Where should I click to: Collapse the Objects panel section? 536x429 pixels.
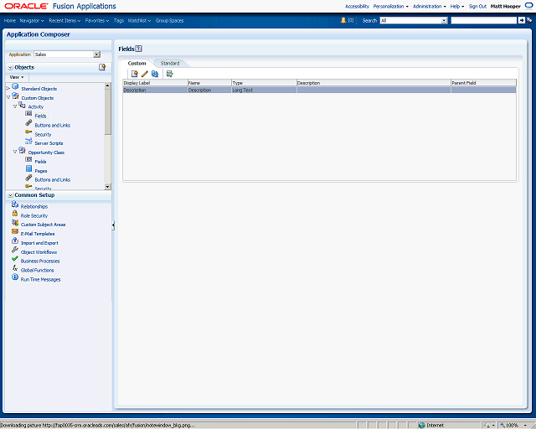tap(10, 67)
